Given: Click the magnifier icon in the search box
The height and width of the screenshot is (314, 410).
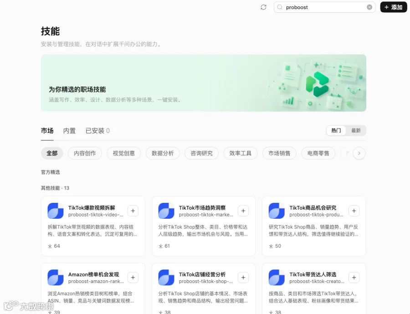Looking at the screenshot, I should 280,7.
